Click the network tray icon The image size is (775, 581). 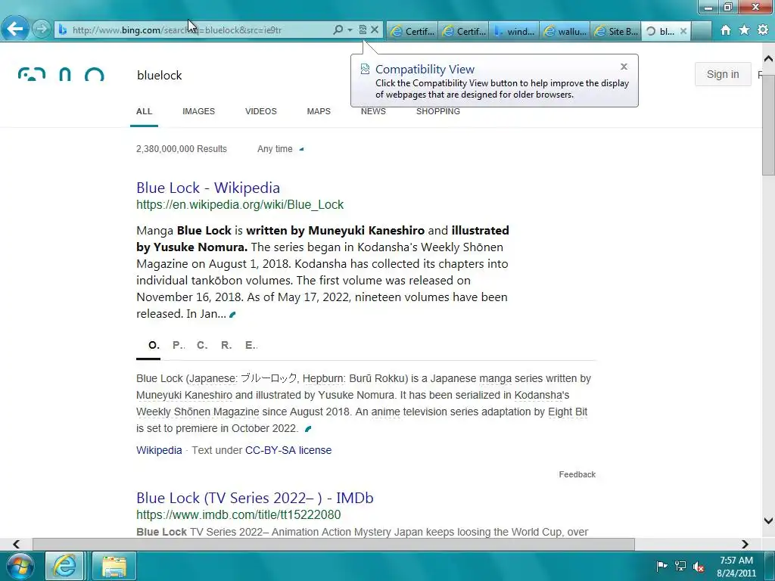click(680, 566)
